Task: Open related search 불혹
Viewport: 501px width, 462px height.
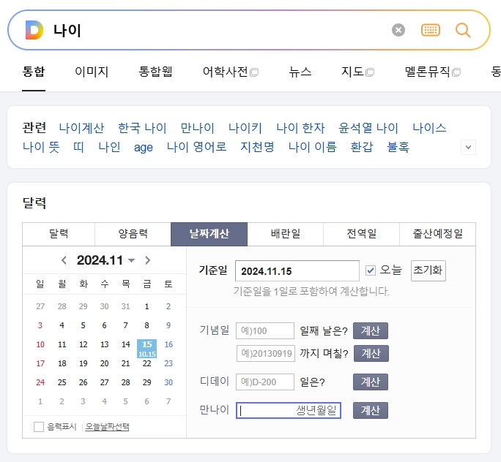Action: [398, 147]
